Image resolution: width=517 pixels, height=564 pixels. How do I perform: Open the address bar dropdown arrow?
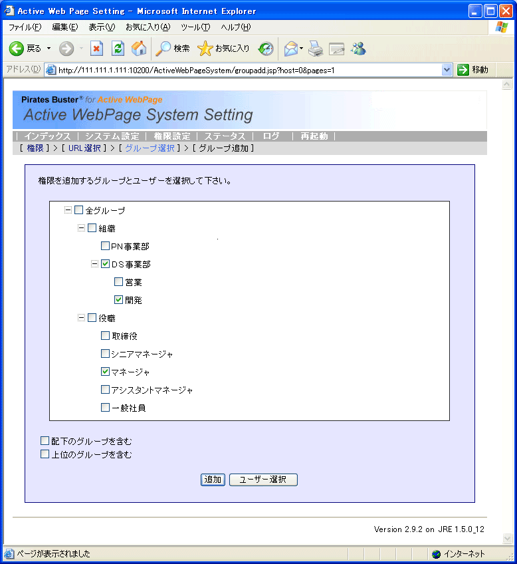tap(447, 70)
